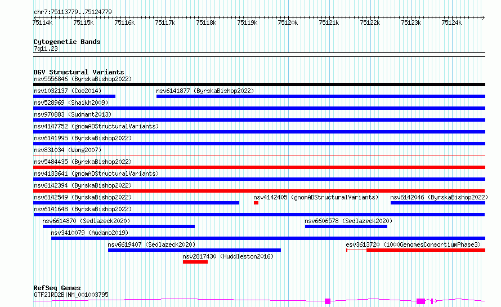Image resolution: width=501 pixels, height=307 pixels.
Task: Open the nsv6141995 (ByrskaBishop2022) label
Action: [83, 138]
